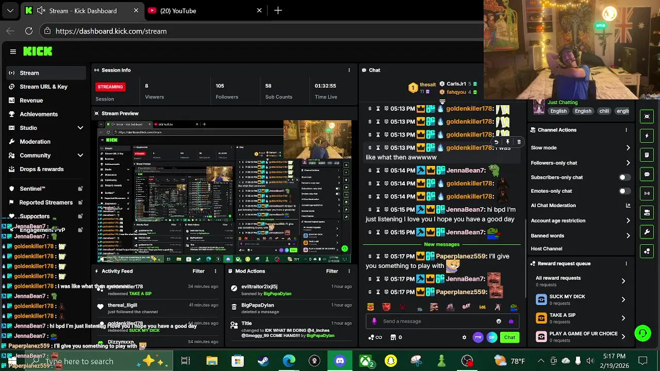Click the green Chat send button
The height and width of the screenshot is (371, 660).
coord(509,338)
